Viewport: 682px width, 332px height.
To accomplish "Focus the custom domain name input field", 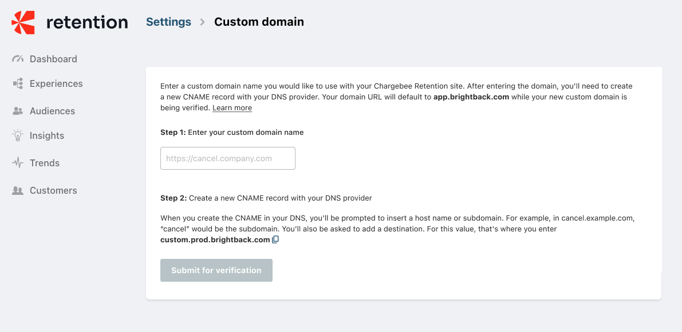I will [x=227, y=158].
